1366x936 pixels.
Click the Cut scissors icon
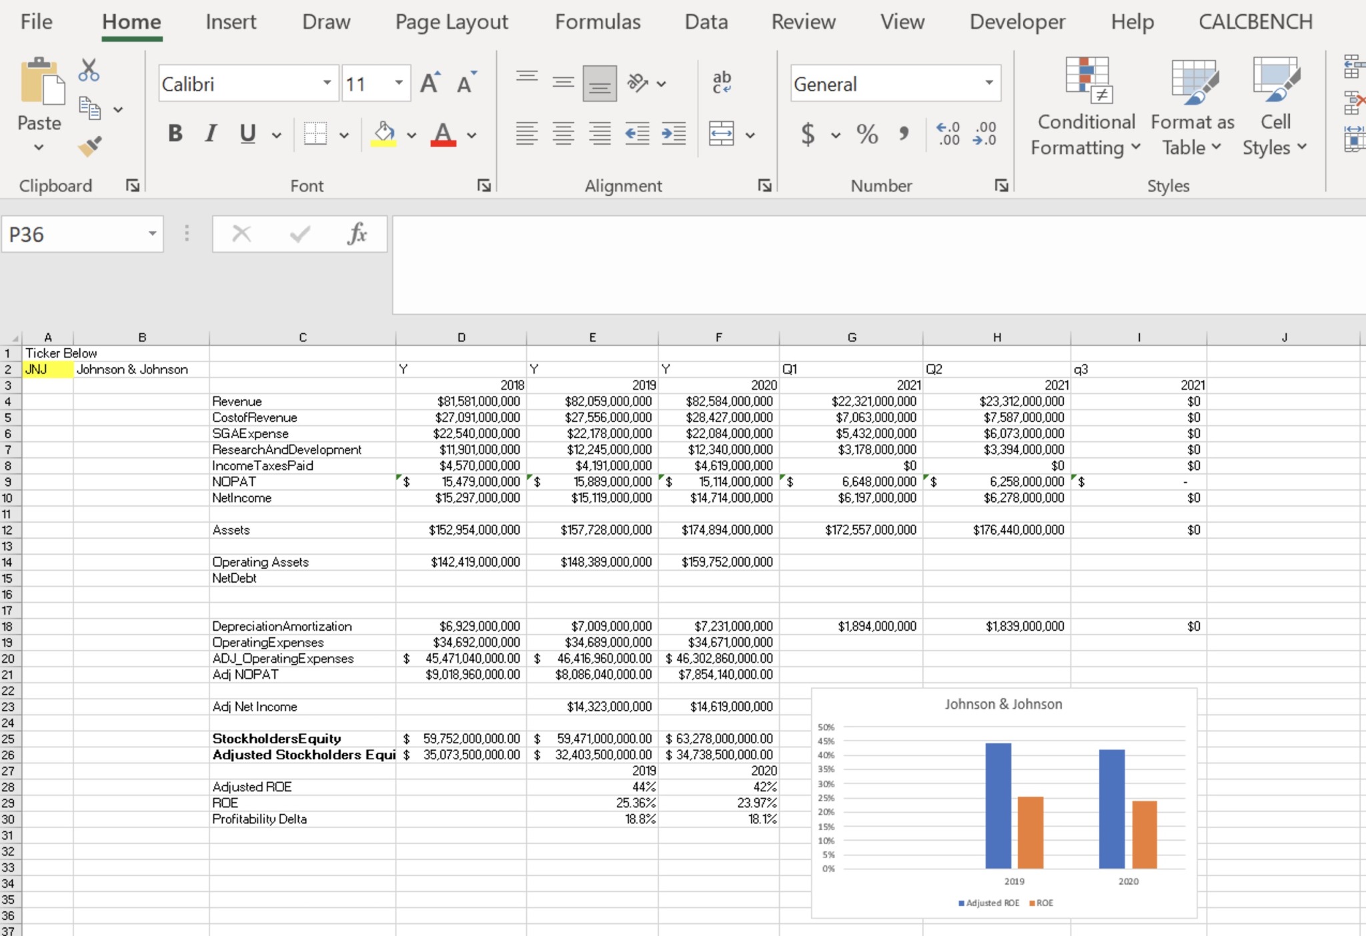click(89, 70)
